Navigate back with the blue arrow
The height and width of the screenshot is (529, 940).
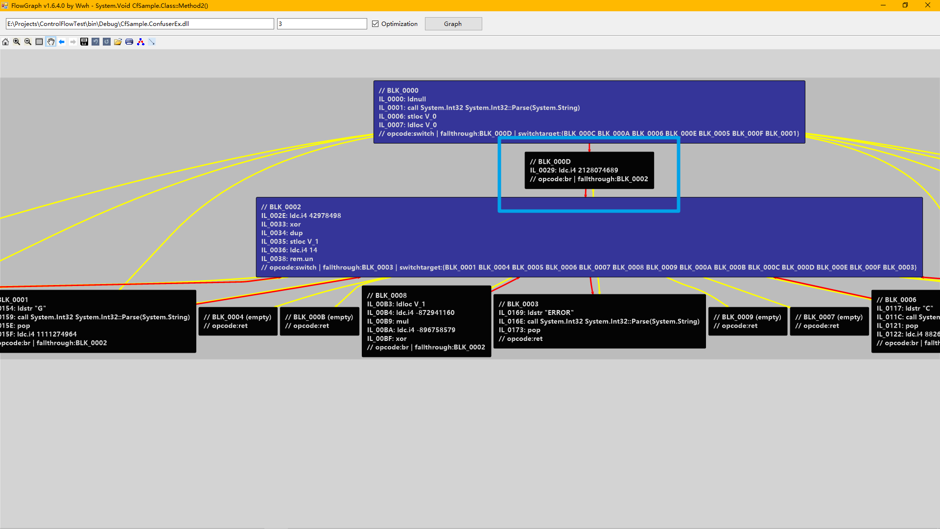[62, 42]
